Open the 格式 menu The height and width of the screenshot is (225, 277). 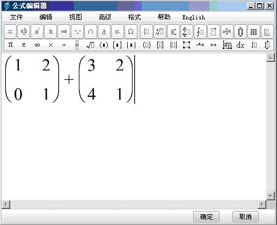pos(134,17)
